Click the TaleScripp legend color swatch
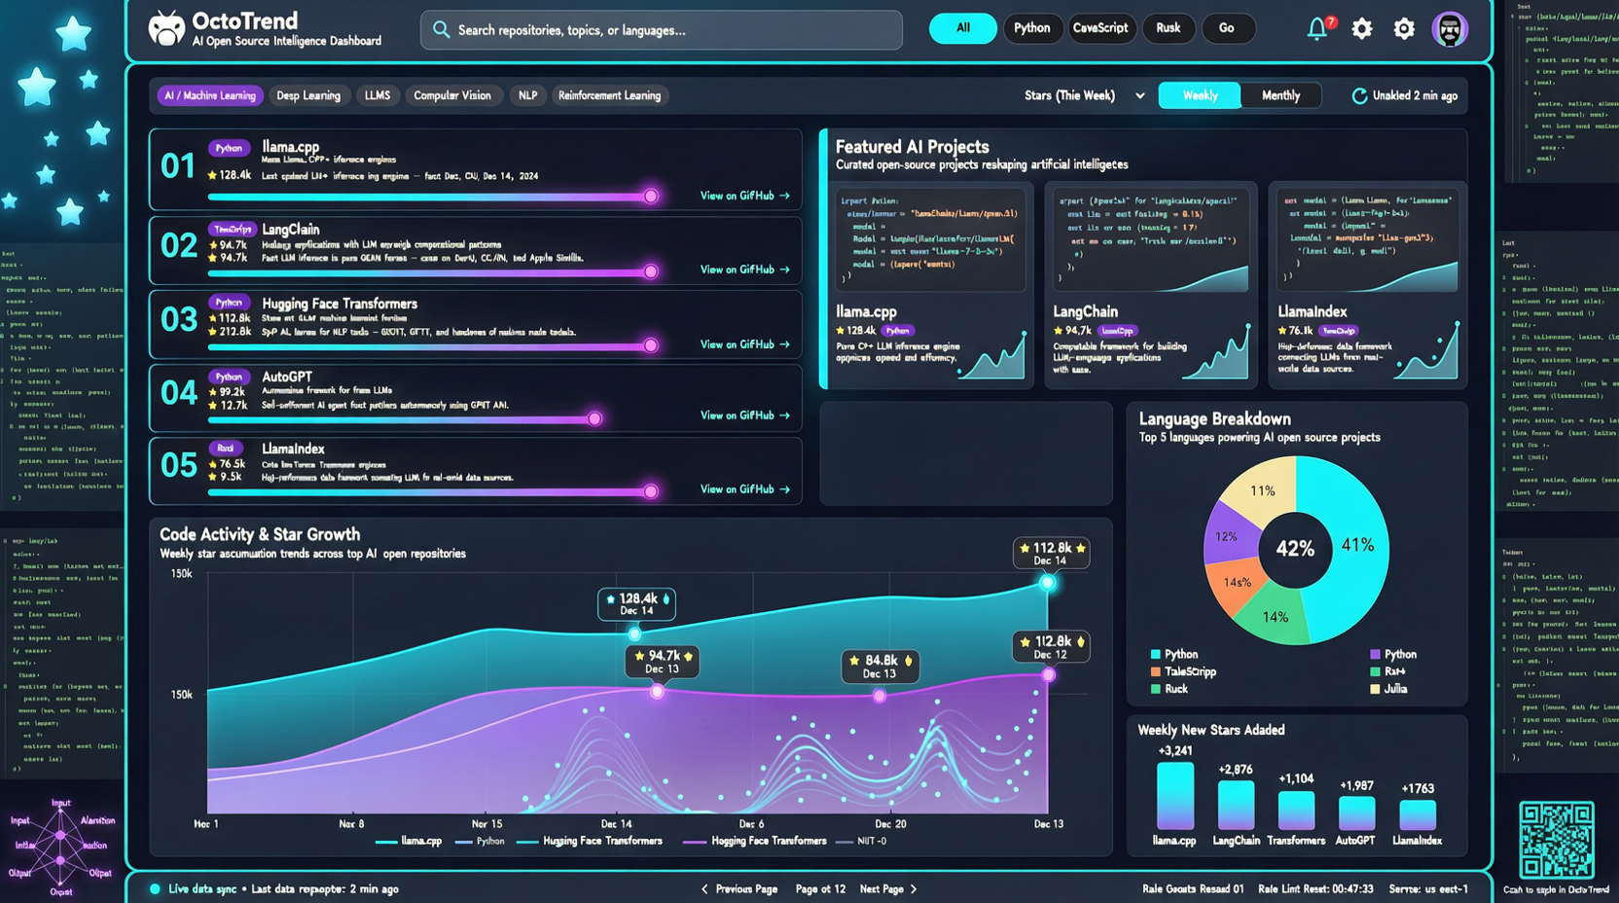 tap(1156, 672)
